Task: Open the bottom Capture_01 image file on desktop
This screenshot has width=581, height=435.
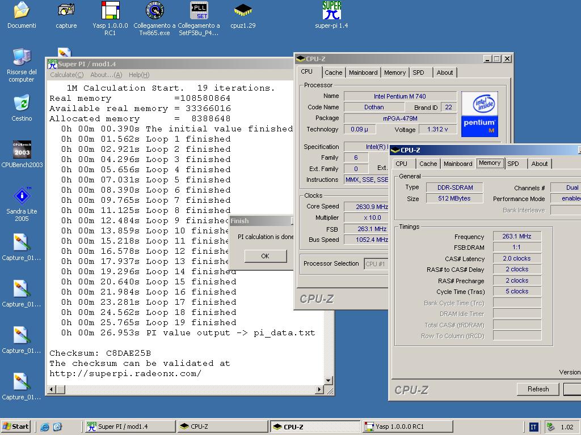Action: [21, 386]
